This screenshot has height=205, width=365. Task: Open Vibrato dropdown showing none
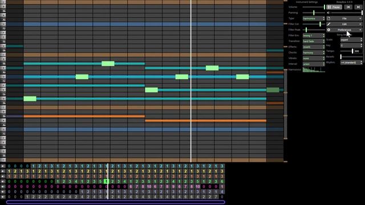coord(314,58)
